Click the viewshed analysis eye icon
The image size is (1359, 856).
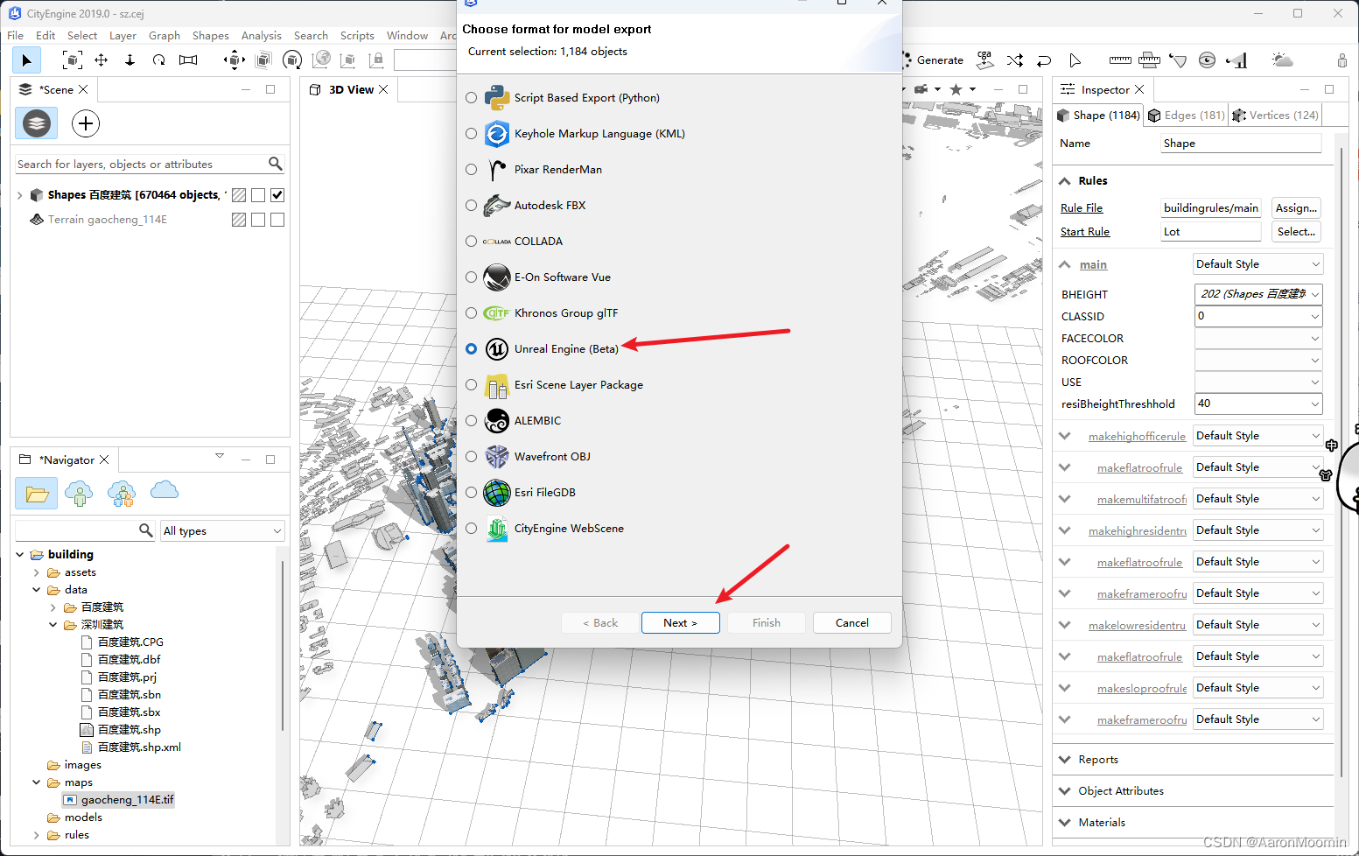pyautogui.click(x=1208, y=60)
